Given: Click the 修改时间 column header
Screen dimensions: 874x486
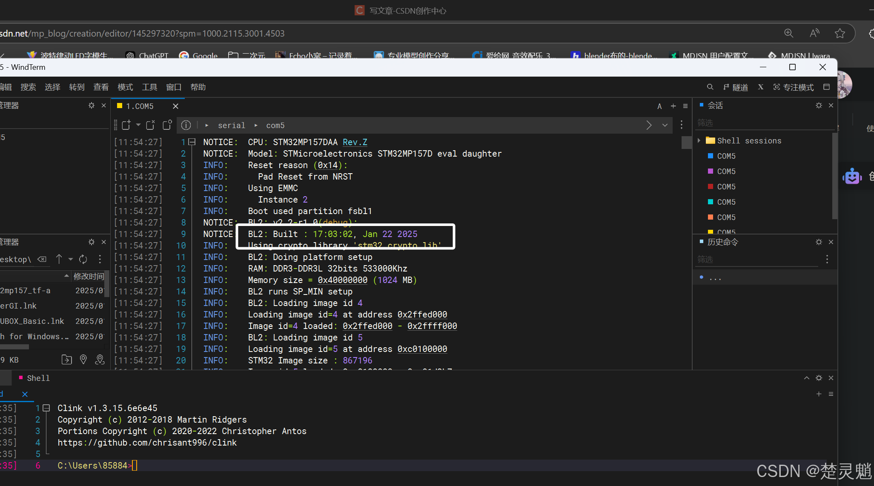Looking at the screenshot, I should pyautogui.click(x=89, y=277).
